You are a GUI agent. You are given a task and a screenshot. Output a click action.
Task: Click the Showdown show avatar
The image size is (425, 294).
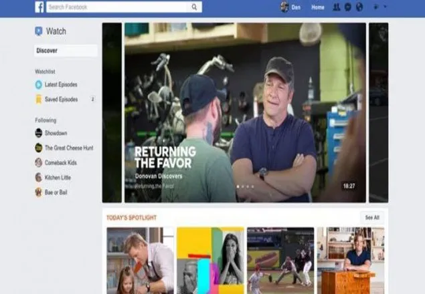point(39,133)
